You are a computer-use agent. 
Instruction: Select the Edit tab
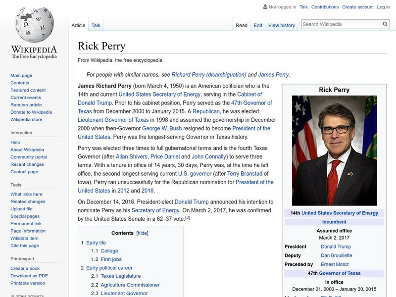pos(257,25)
